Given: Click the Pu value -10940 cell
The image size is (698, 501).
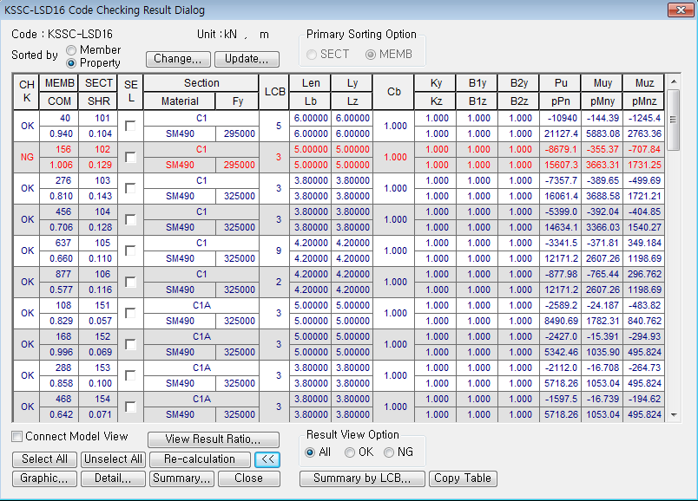Looking at the screenshot, I should click(561, 118).
